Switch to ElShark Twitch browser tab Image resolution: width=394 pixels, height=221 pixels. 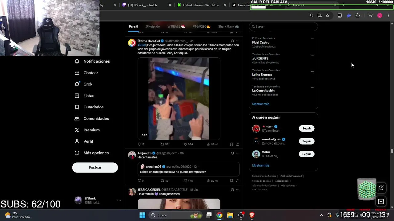click(x=147, y=5)
